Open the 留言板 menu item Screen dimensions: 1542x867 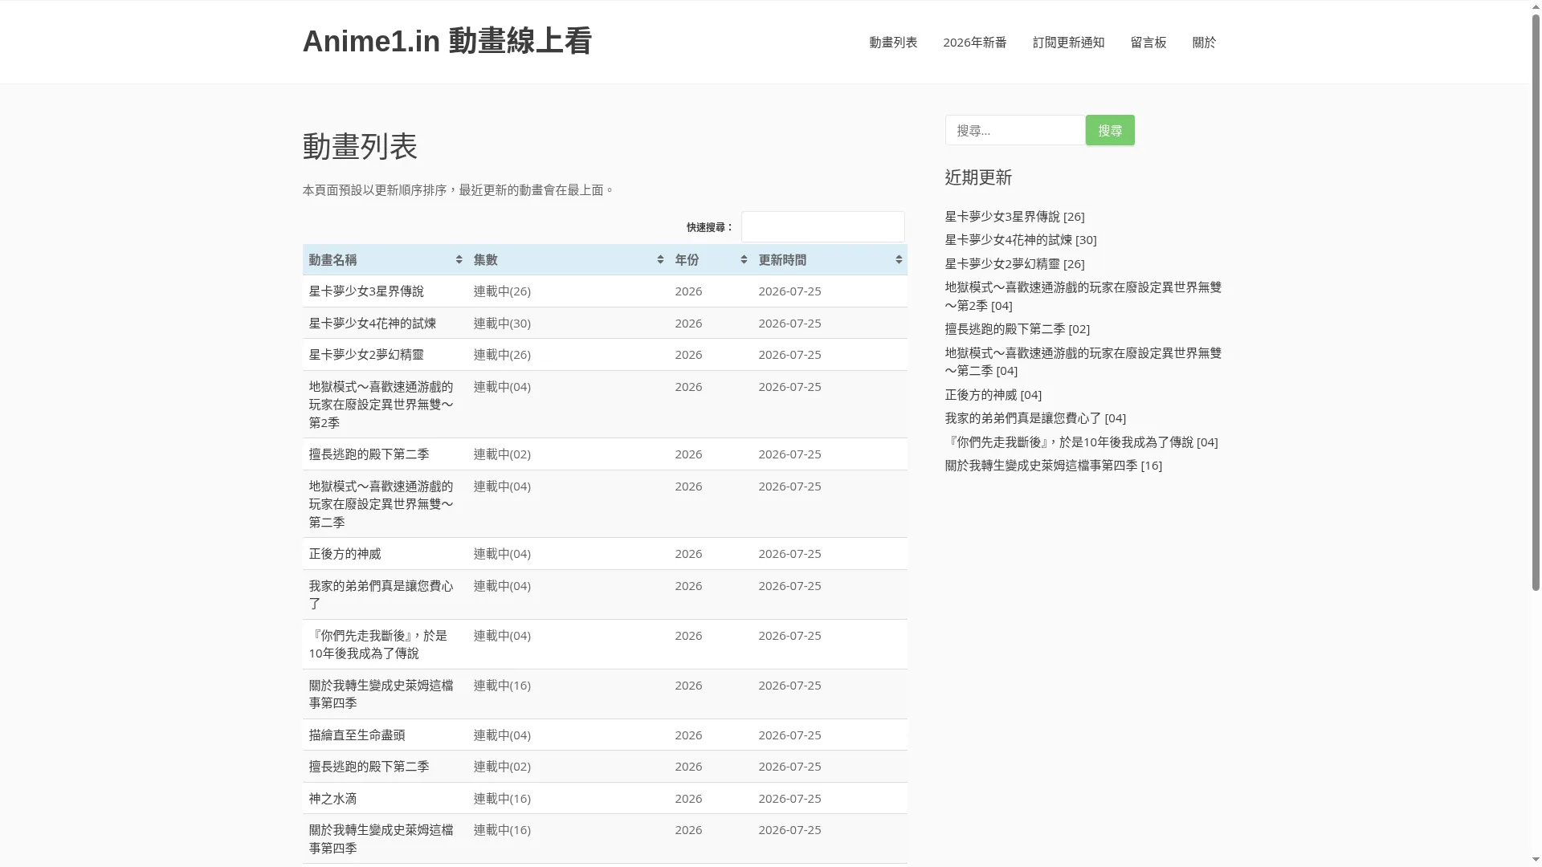coord(1148,43)
